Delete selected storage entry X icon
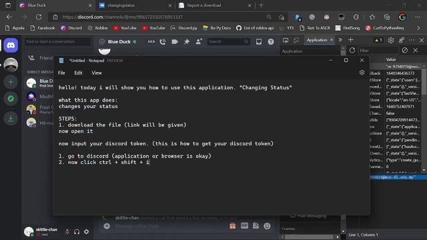427x240 pixels. 415,51
